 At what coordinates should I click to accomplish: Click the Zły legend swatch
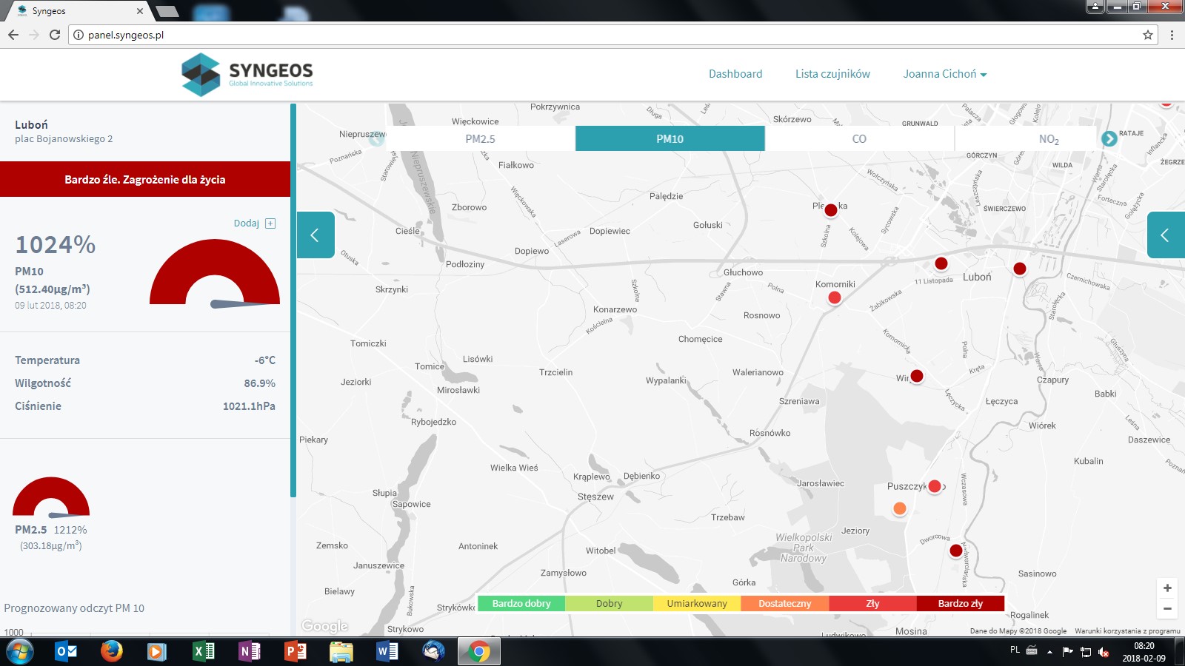[x=872, y=603]
